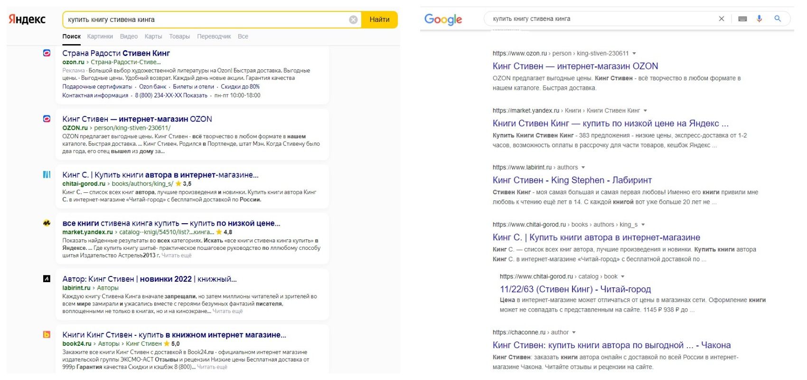807x380 pixels.
Task: Open 11/22/63 (Стивен Кинг) - Читай-город link
Action: click(x=575, y=289)
